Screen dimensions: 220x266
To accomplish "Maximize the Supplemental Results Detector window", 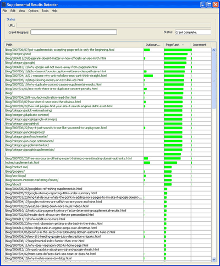I will pos(209,4).
